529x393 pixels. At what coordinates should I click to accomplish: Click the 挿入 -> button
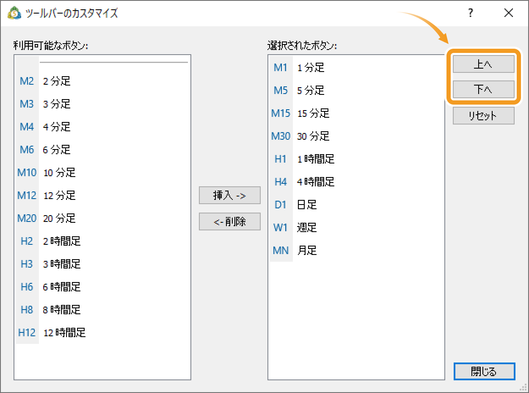tap(230, 196)
